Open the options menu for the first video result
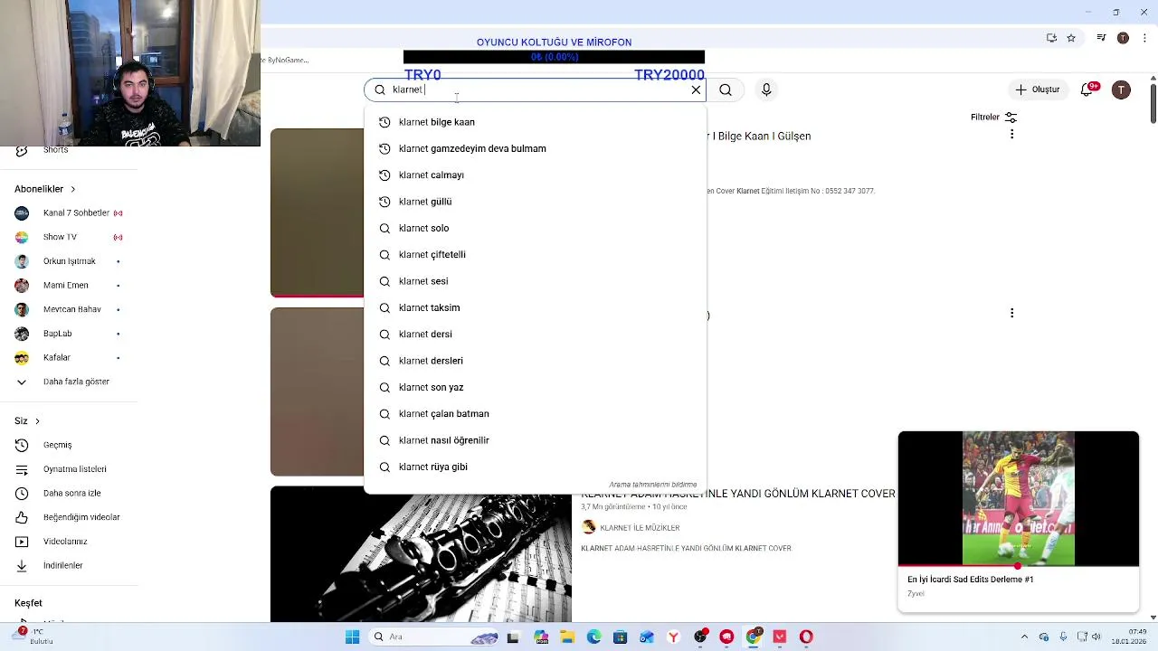The width and height of the screenshot is (1158, 651). [1011, 134]
